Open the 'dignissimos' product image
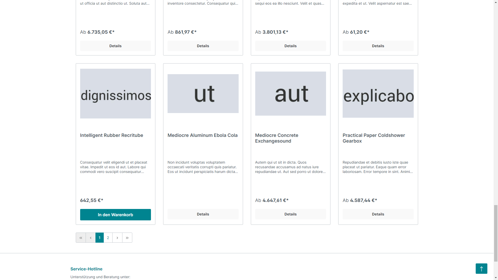 tap(115, 94)
